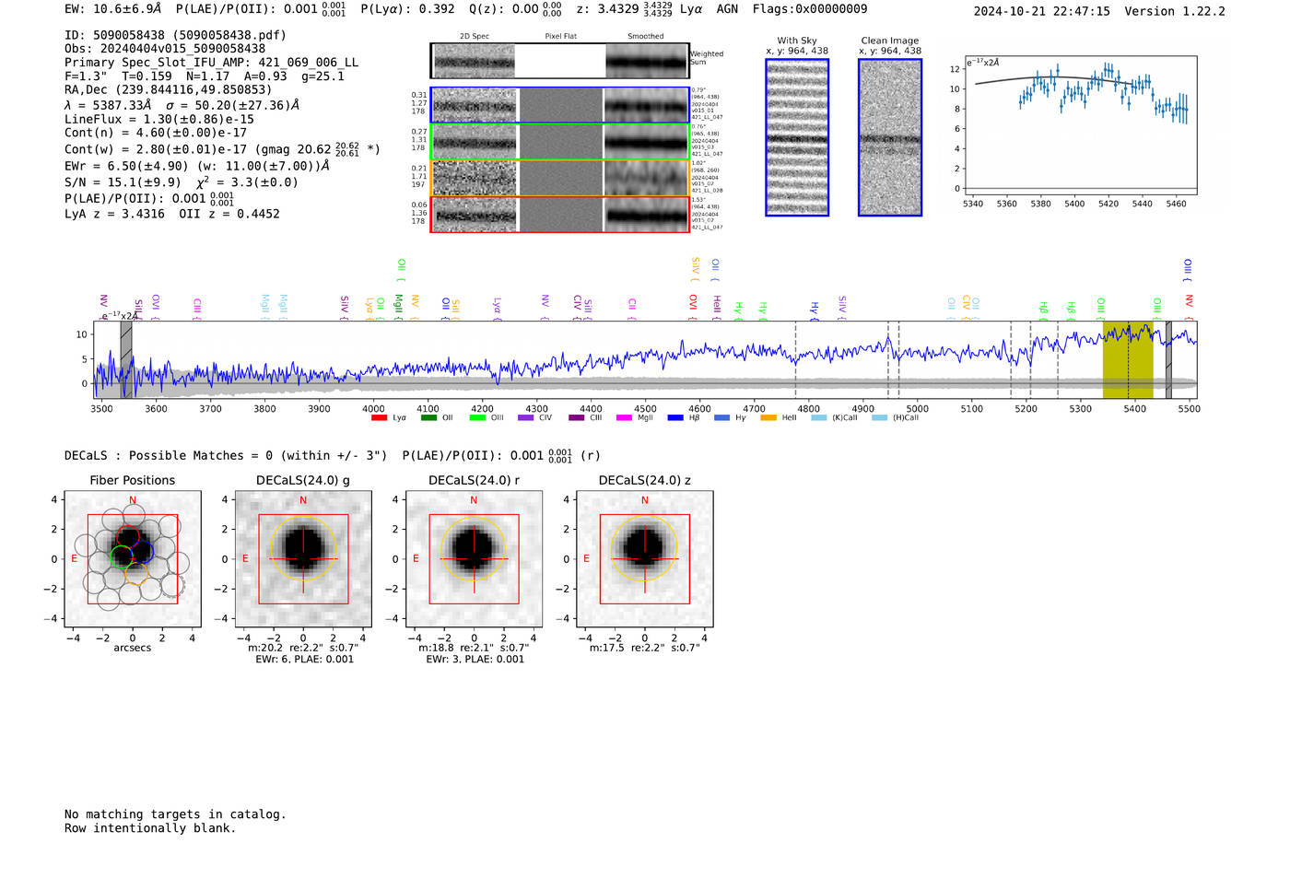Click the "Smoothed" column header
Image resolution: width=1290 pixels, height=878 pixels.
point(646,37)
